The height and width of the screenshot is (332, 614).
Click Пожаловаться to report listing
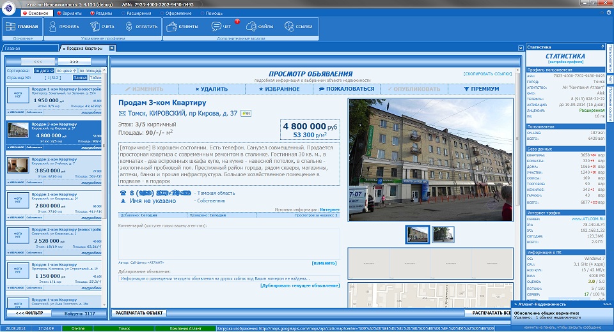pyautogui.click(x=347, y=89)
